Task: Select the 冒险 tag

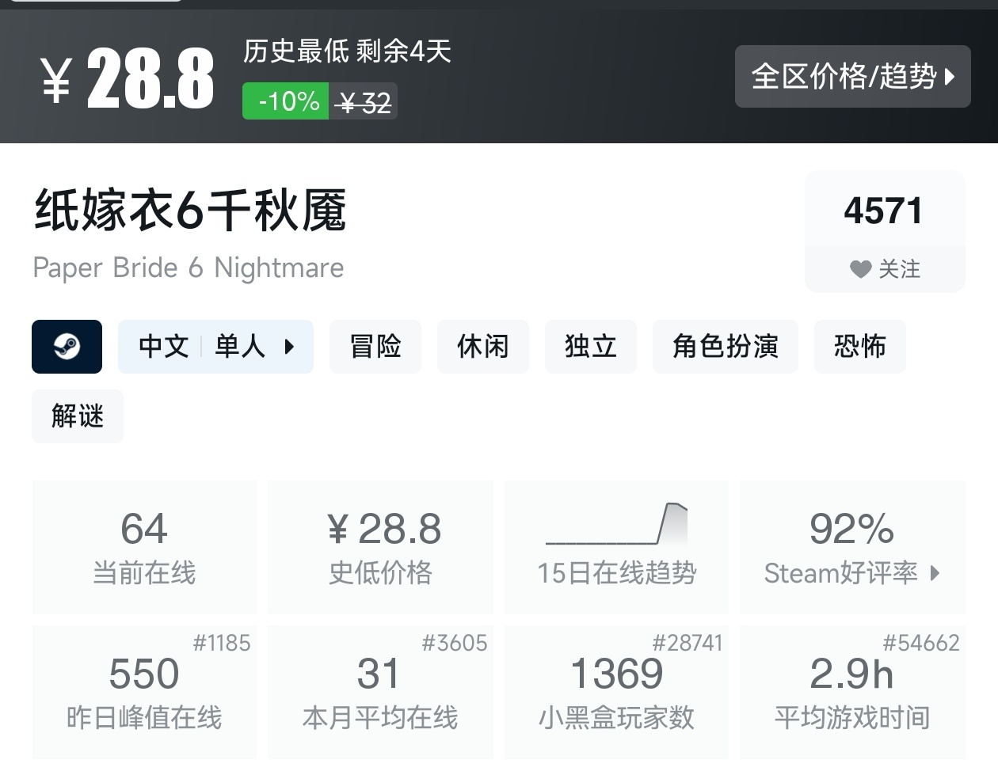Action: coord(375,347)
